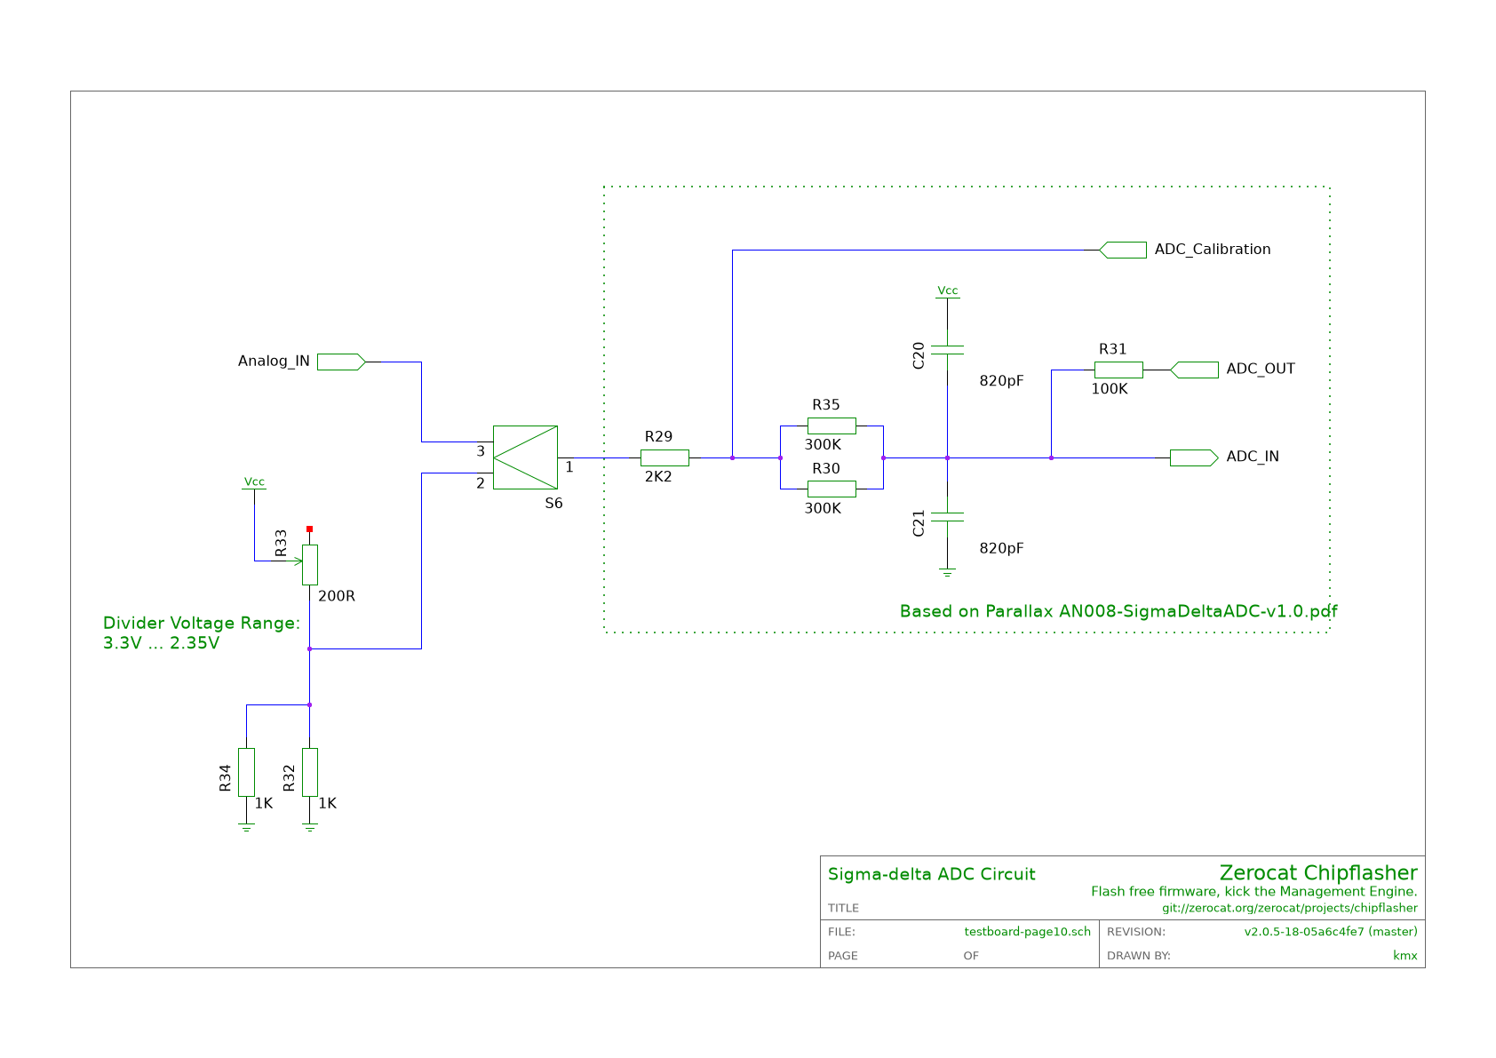Screen dimensions: 1496x1058
Task: Click the 200R value label
Action: pos(337,596)
